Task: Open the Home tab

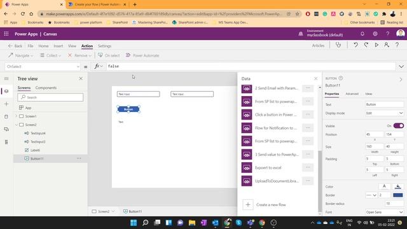Action: click(x=43, y=46)
